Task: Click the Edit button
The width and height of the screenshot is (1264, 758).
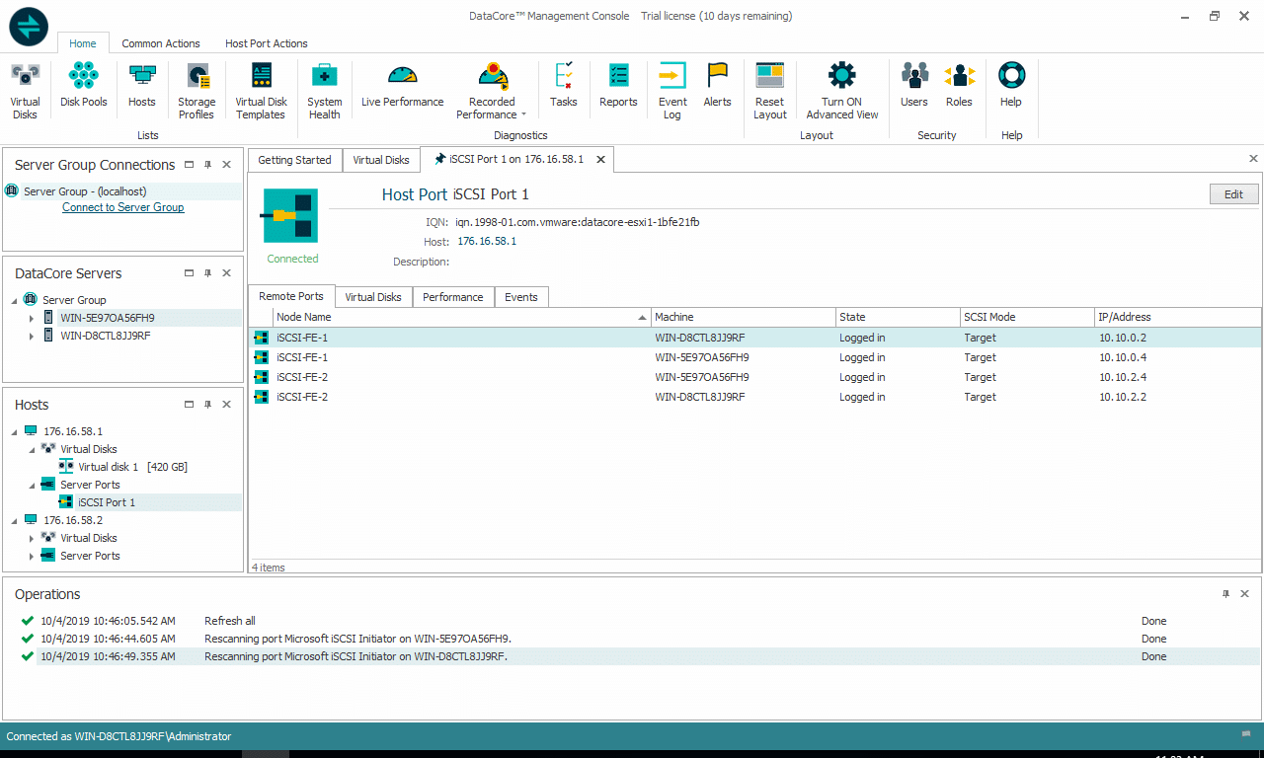Action: click(x=1233, y=194)
